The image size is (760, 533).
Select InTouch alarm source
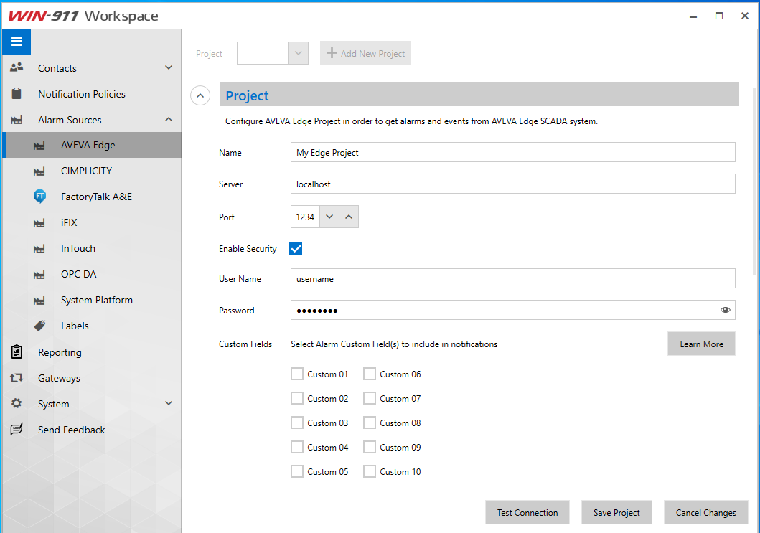pos(92,249)
